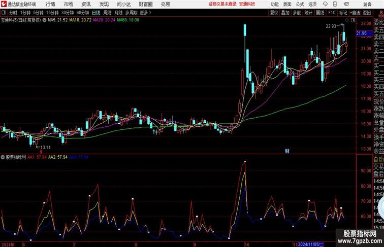The image size is (384, 247).
Task: Click the 2024年 label on time axis
Action: [8, 244]
